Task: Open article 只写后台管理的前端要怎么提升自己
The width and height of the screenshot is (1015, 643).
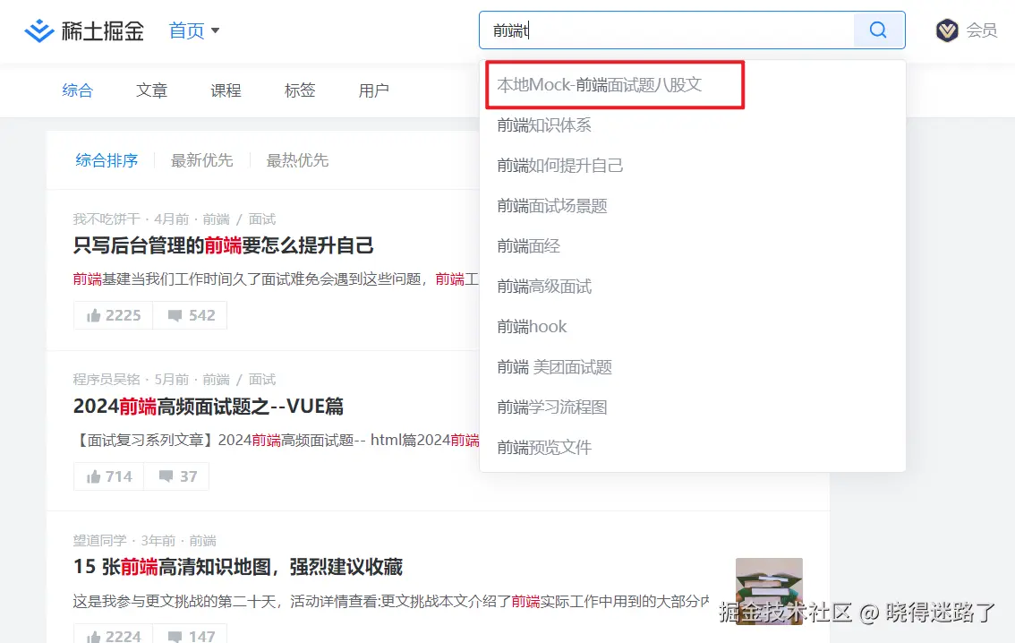Action: [x=224, y=245]
